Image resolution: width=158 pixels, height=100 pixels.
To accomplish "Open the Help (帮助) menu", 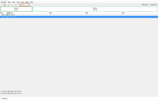I will coord(32,2).
